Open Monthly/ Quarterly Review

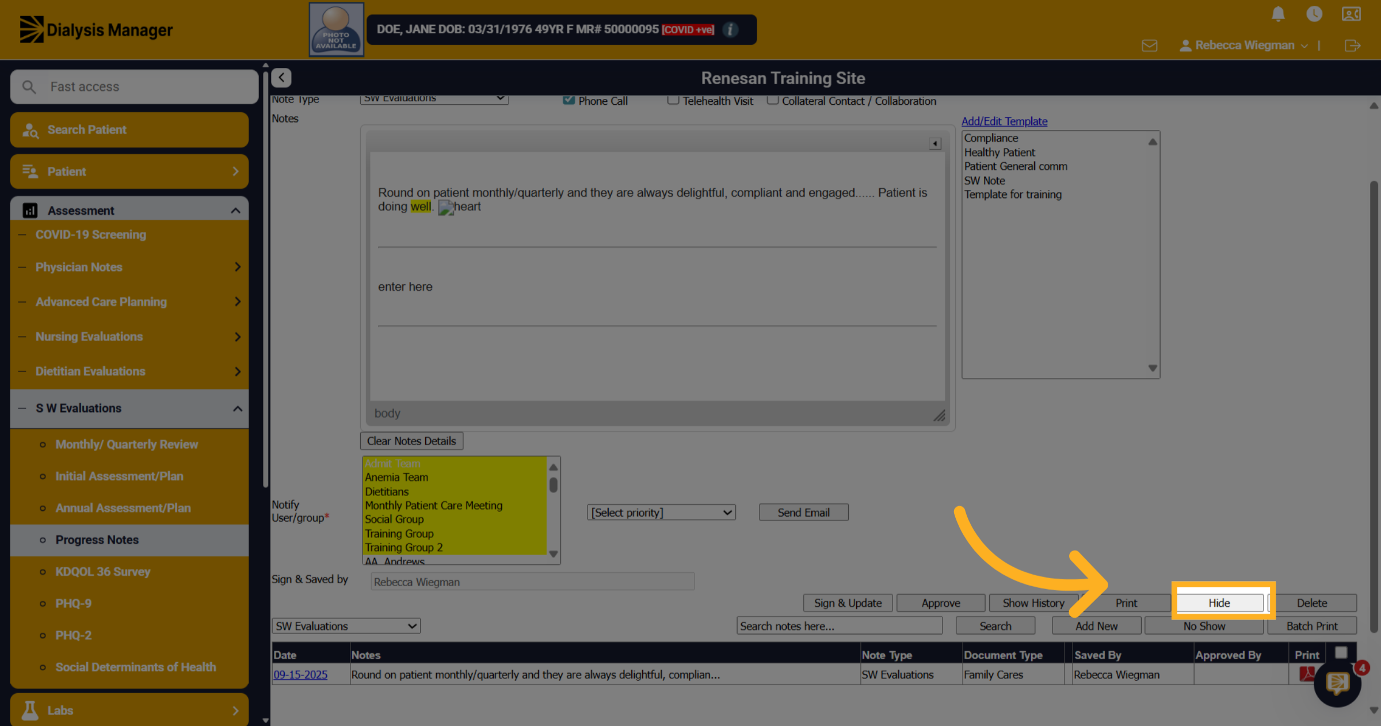[127, 444]
